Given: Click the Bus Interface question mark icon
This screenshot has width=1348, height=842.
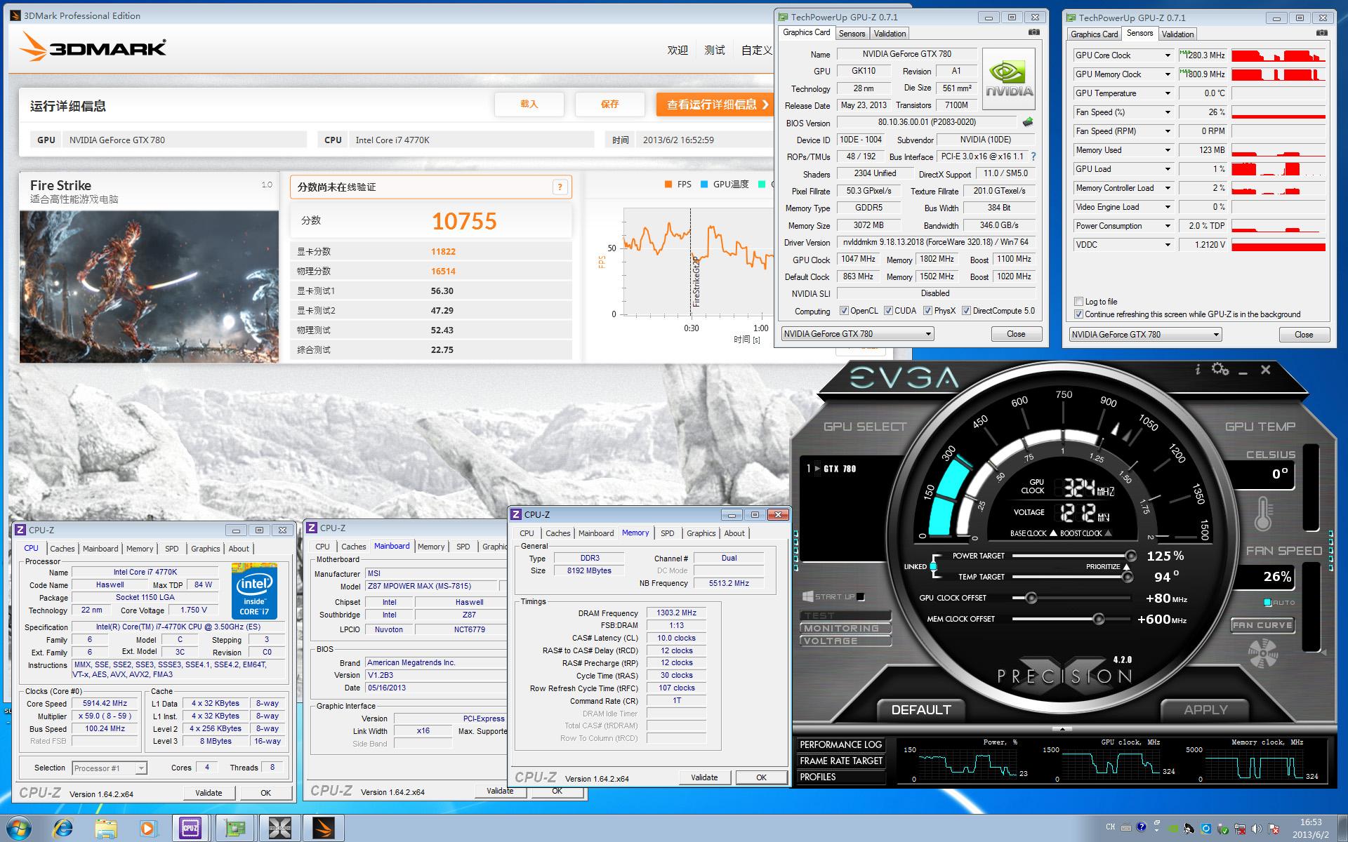Looking at the screenshot, I should coord(1033,156).
